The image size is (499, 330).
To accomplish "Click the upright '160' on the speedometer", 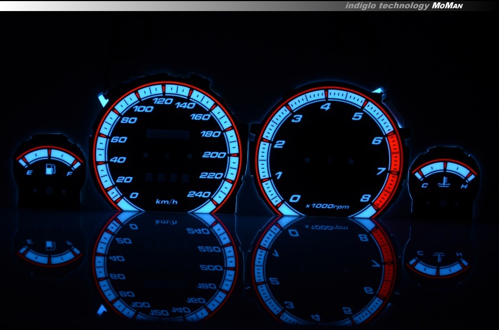I will [x=201, y=117].
